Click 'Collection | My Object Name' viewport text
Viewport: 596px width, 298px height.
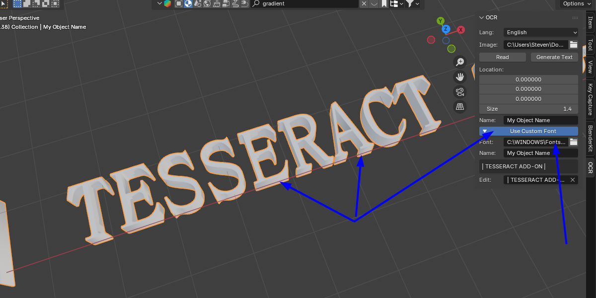49,27
